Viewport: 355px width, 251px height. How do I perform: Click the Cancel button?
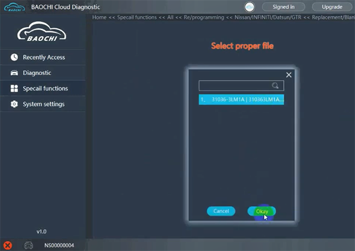tap(221, 211)
